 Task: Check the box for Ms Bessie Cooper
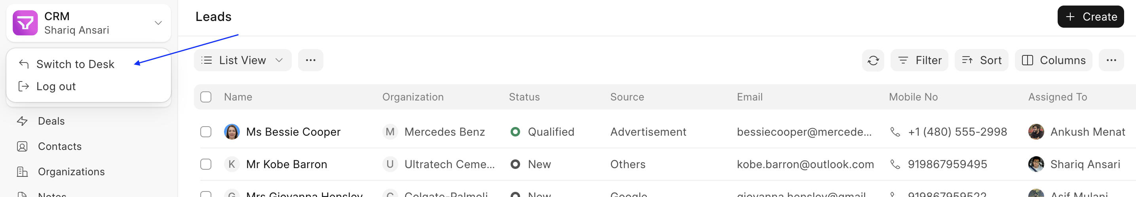coord(206,132)
